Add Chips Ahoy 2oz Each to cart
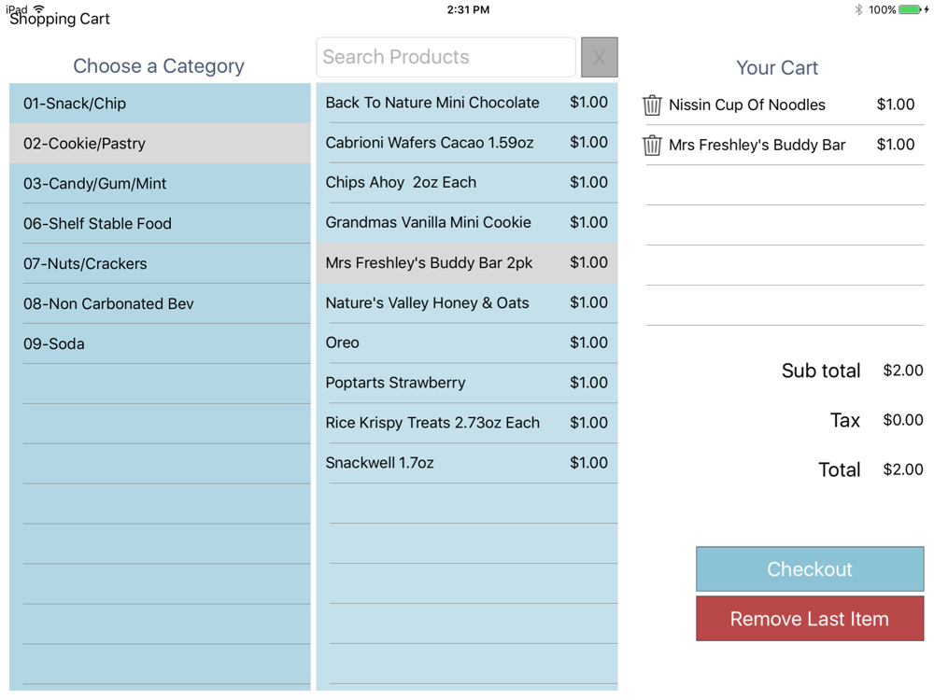 (x=466, y=183)
